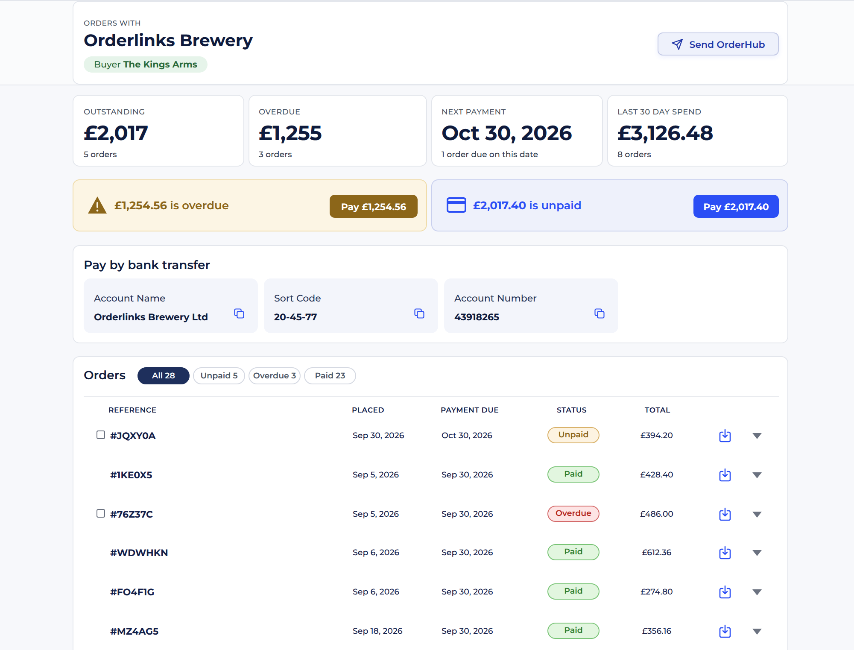Tick the checkbox for order #JQXY0A
The width and height of the screenshot is (854, 650).
[101, 435]
